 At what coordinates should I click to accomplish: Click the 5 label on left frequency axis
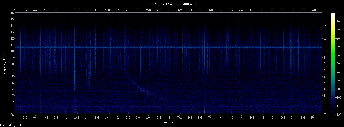click(x=13, y=83)
